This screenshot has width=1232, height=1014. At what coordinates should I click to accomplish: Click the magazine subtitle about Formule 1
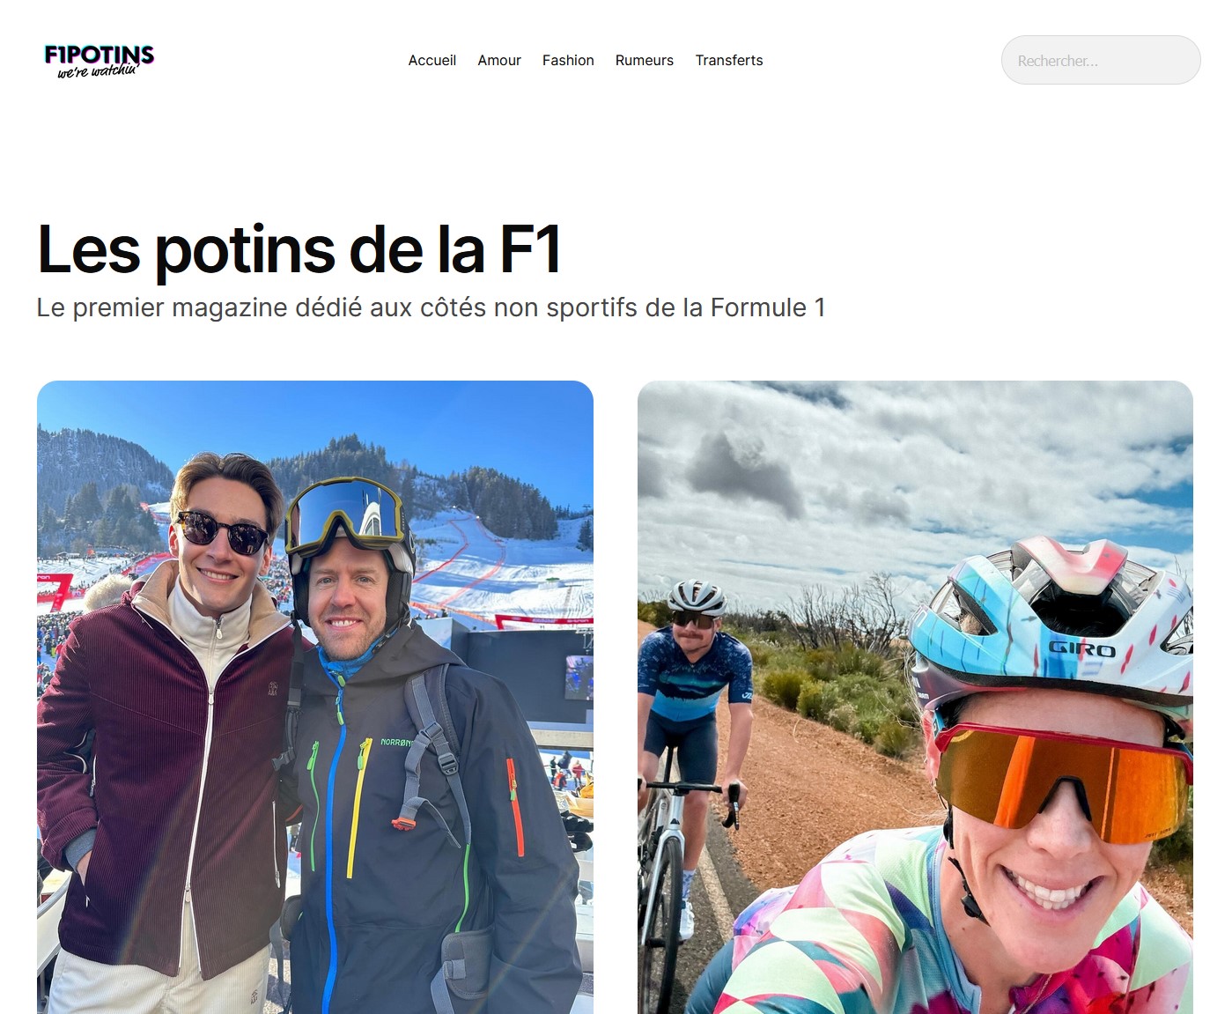click(431, 307)
